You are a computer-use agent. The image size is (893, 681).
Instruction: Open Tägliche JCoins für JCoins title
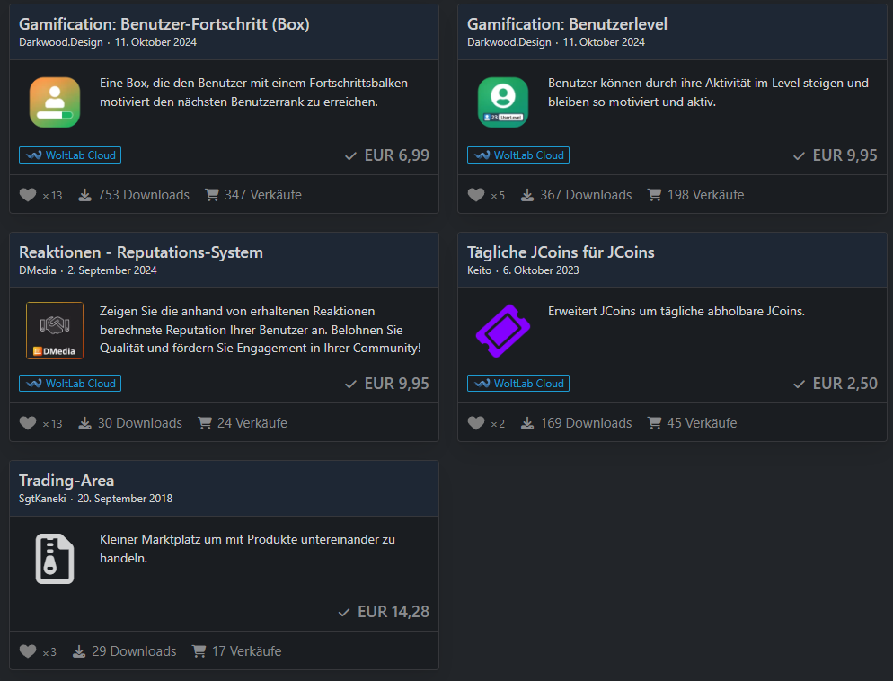click(x=561, y=252)
